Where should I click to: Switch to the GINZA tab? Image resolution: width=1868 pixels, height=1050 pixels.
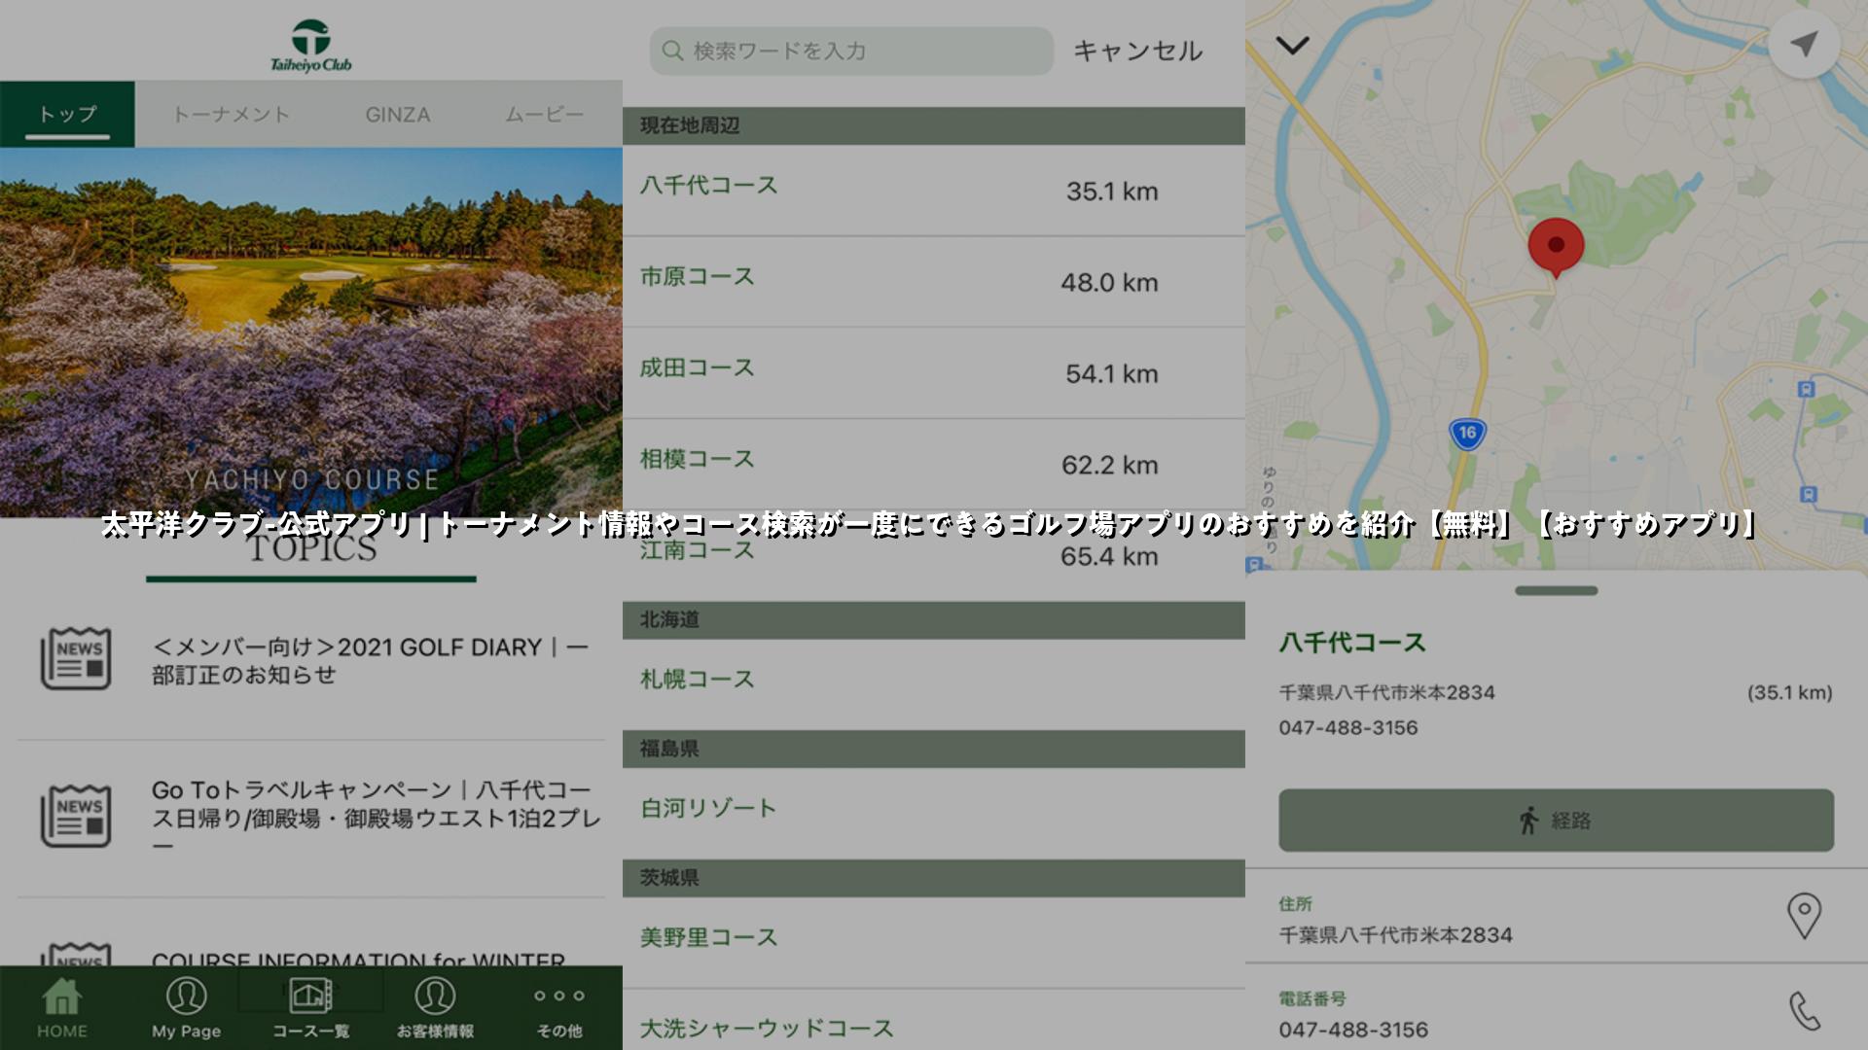397,114
